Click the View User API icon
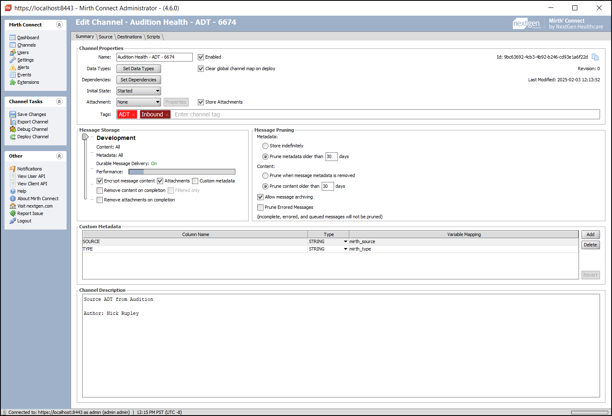The height and width of the screenshot is (416, 612). pyautogui.click(x=13, y=176)
